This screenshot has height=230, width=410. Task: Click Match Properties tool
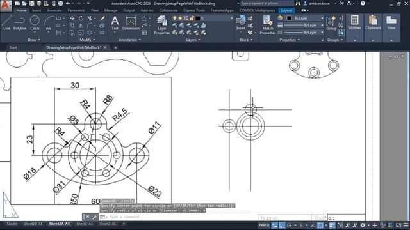point(268,25)
